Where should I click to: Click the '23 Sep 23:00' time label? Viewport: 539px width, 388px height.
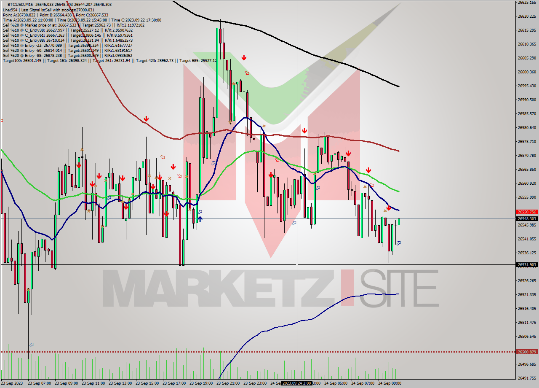[x=255, y=383]
